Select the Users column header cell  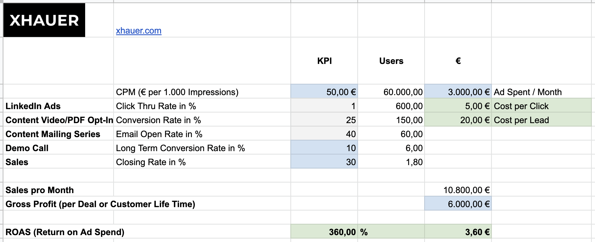coord(391,61)
